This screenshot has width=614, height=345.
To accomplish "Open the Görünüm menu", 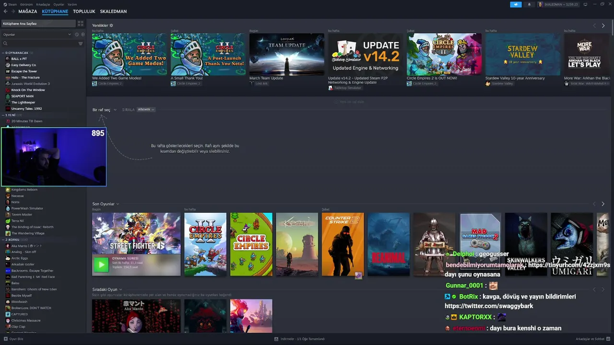I will point(27,4).
